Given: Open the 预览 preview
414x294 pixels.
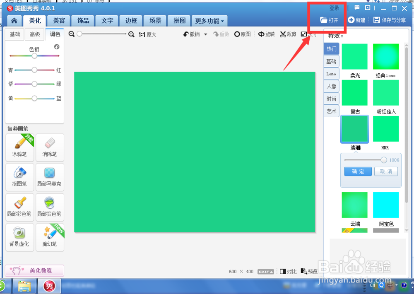Looking at the screenshot, I should click(309, 272).
